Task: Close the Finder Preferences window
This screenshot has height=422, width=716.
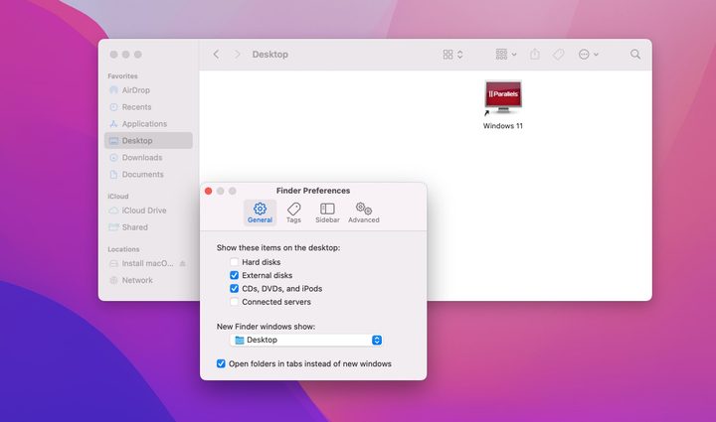Action: pos(208,191)
